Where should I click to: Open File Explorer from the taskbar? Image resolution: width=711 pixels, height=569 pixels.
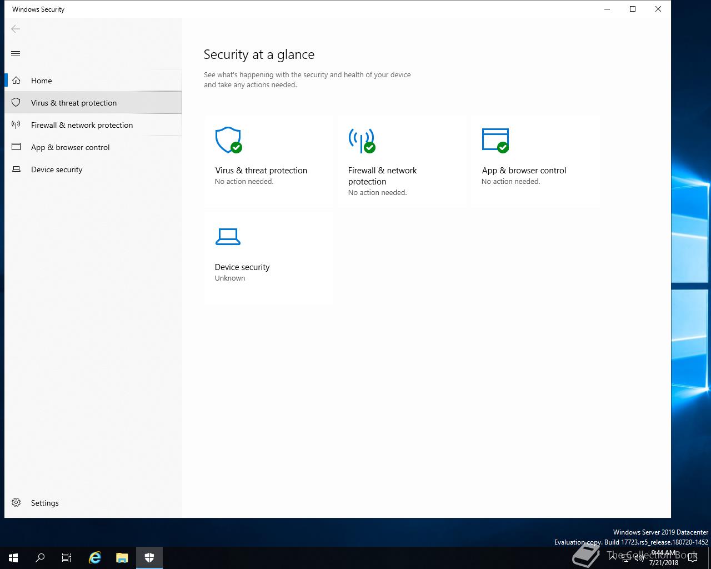click(x=122, y=558)
